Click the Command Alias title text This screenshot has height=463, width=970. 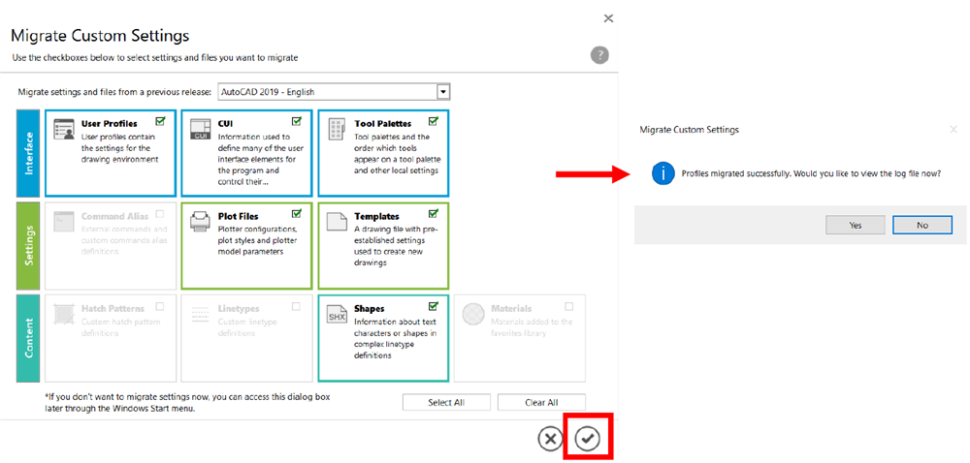115,217
